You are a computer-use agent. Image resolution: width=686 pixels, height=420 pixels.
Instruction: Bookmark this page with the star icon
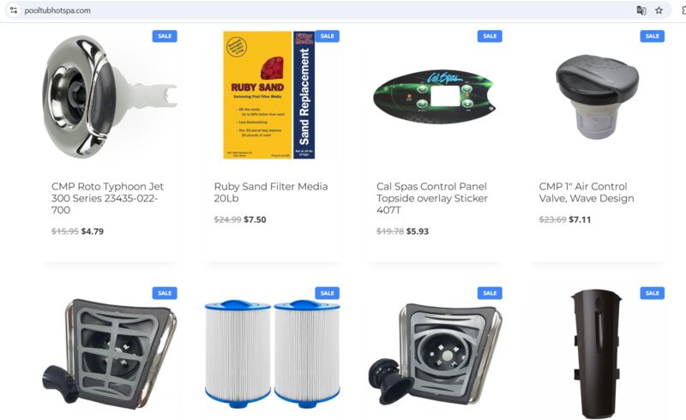tap(659, 10)
